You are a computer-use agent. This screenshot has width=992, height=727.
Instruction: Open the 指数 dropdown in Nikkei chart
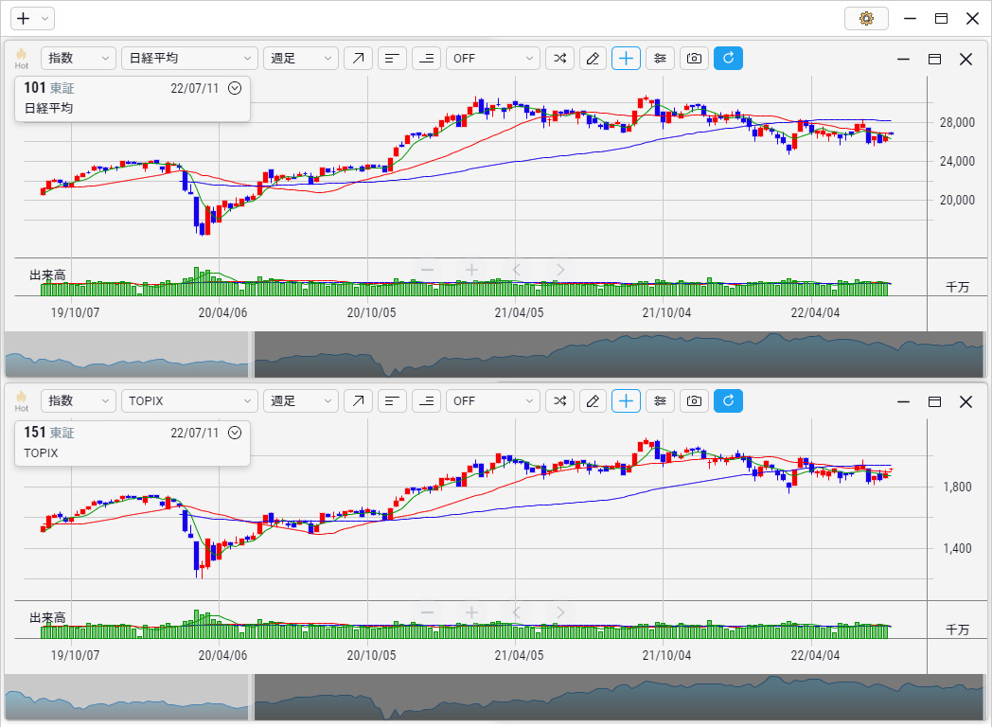coord(79,58)
